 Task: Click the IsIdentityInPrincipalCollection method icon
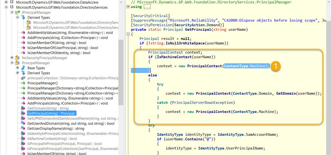coord(23,134)
